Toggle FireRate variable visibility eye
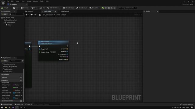 (22, 88)
